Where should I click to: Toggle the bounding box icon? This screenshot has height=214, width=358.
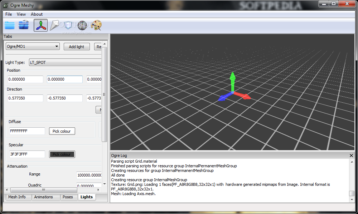pyautogui.click(x=68, y=25)
